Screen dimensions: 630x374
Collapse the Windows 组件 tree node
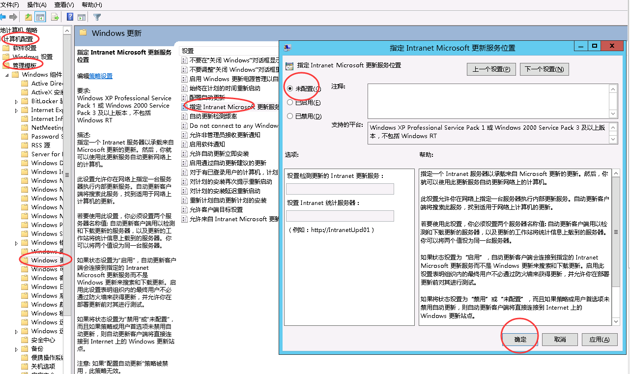pyautogui.click(x=7, y=75)
